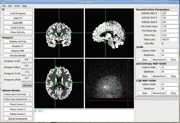This screenshot has width=180, height=123.
Task: Open Colormap Anatomical dropdown
Action: tap(18, 99)
